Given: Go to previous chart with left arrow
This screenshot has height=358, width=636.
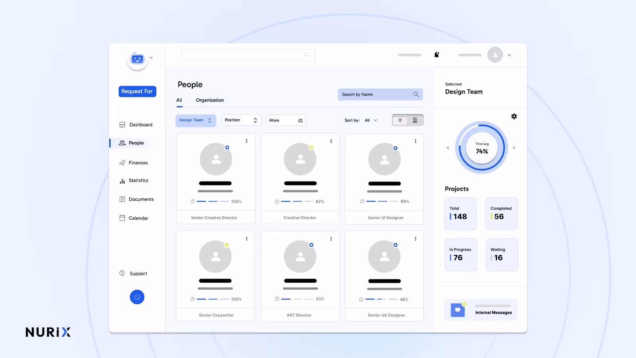Looking at the screenshot, I should 448,148.
